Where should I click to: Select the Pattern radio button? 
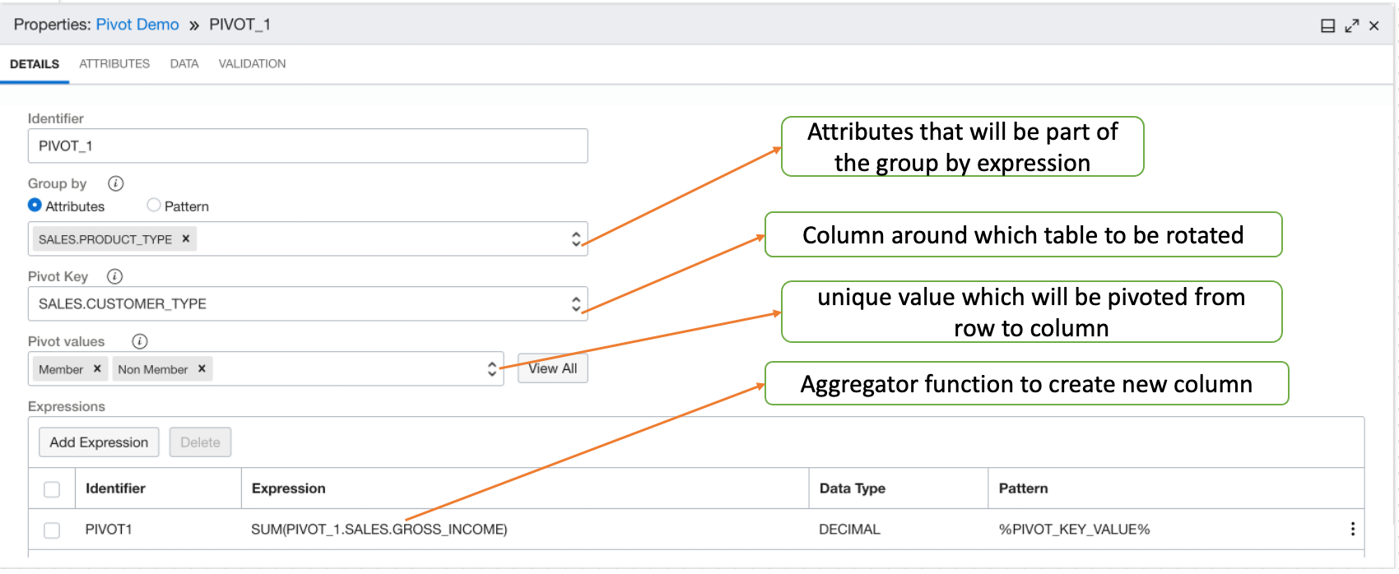pyautogui.click(x=154, y=206)
